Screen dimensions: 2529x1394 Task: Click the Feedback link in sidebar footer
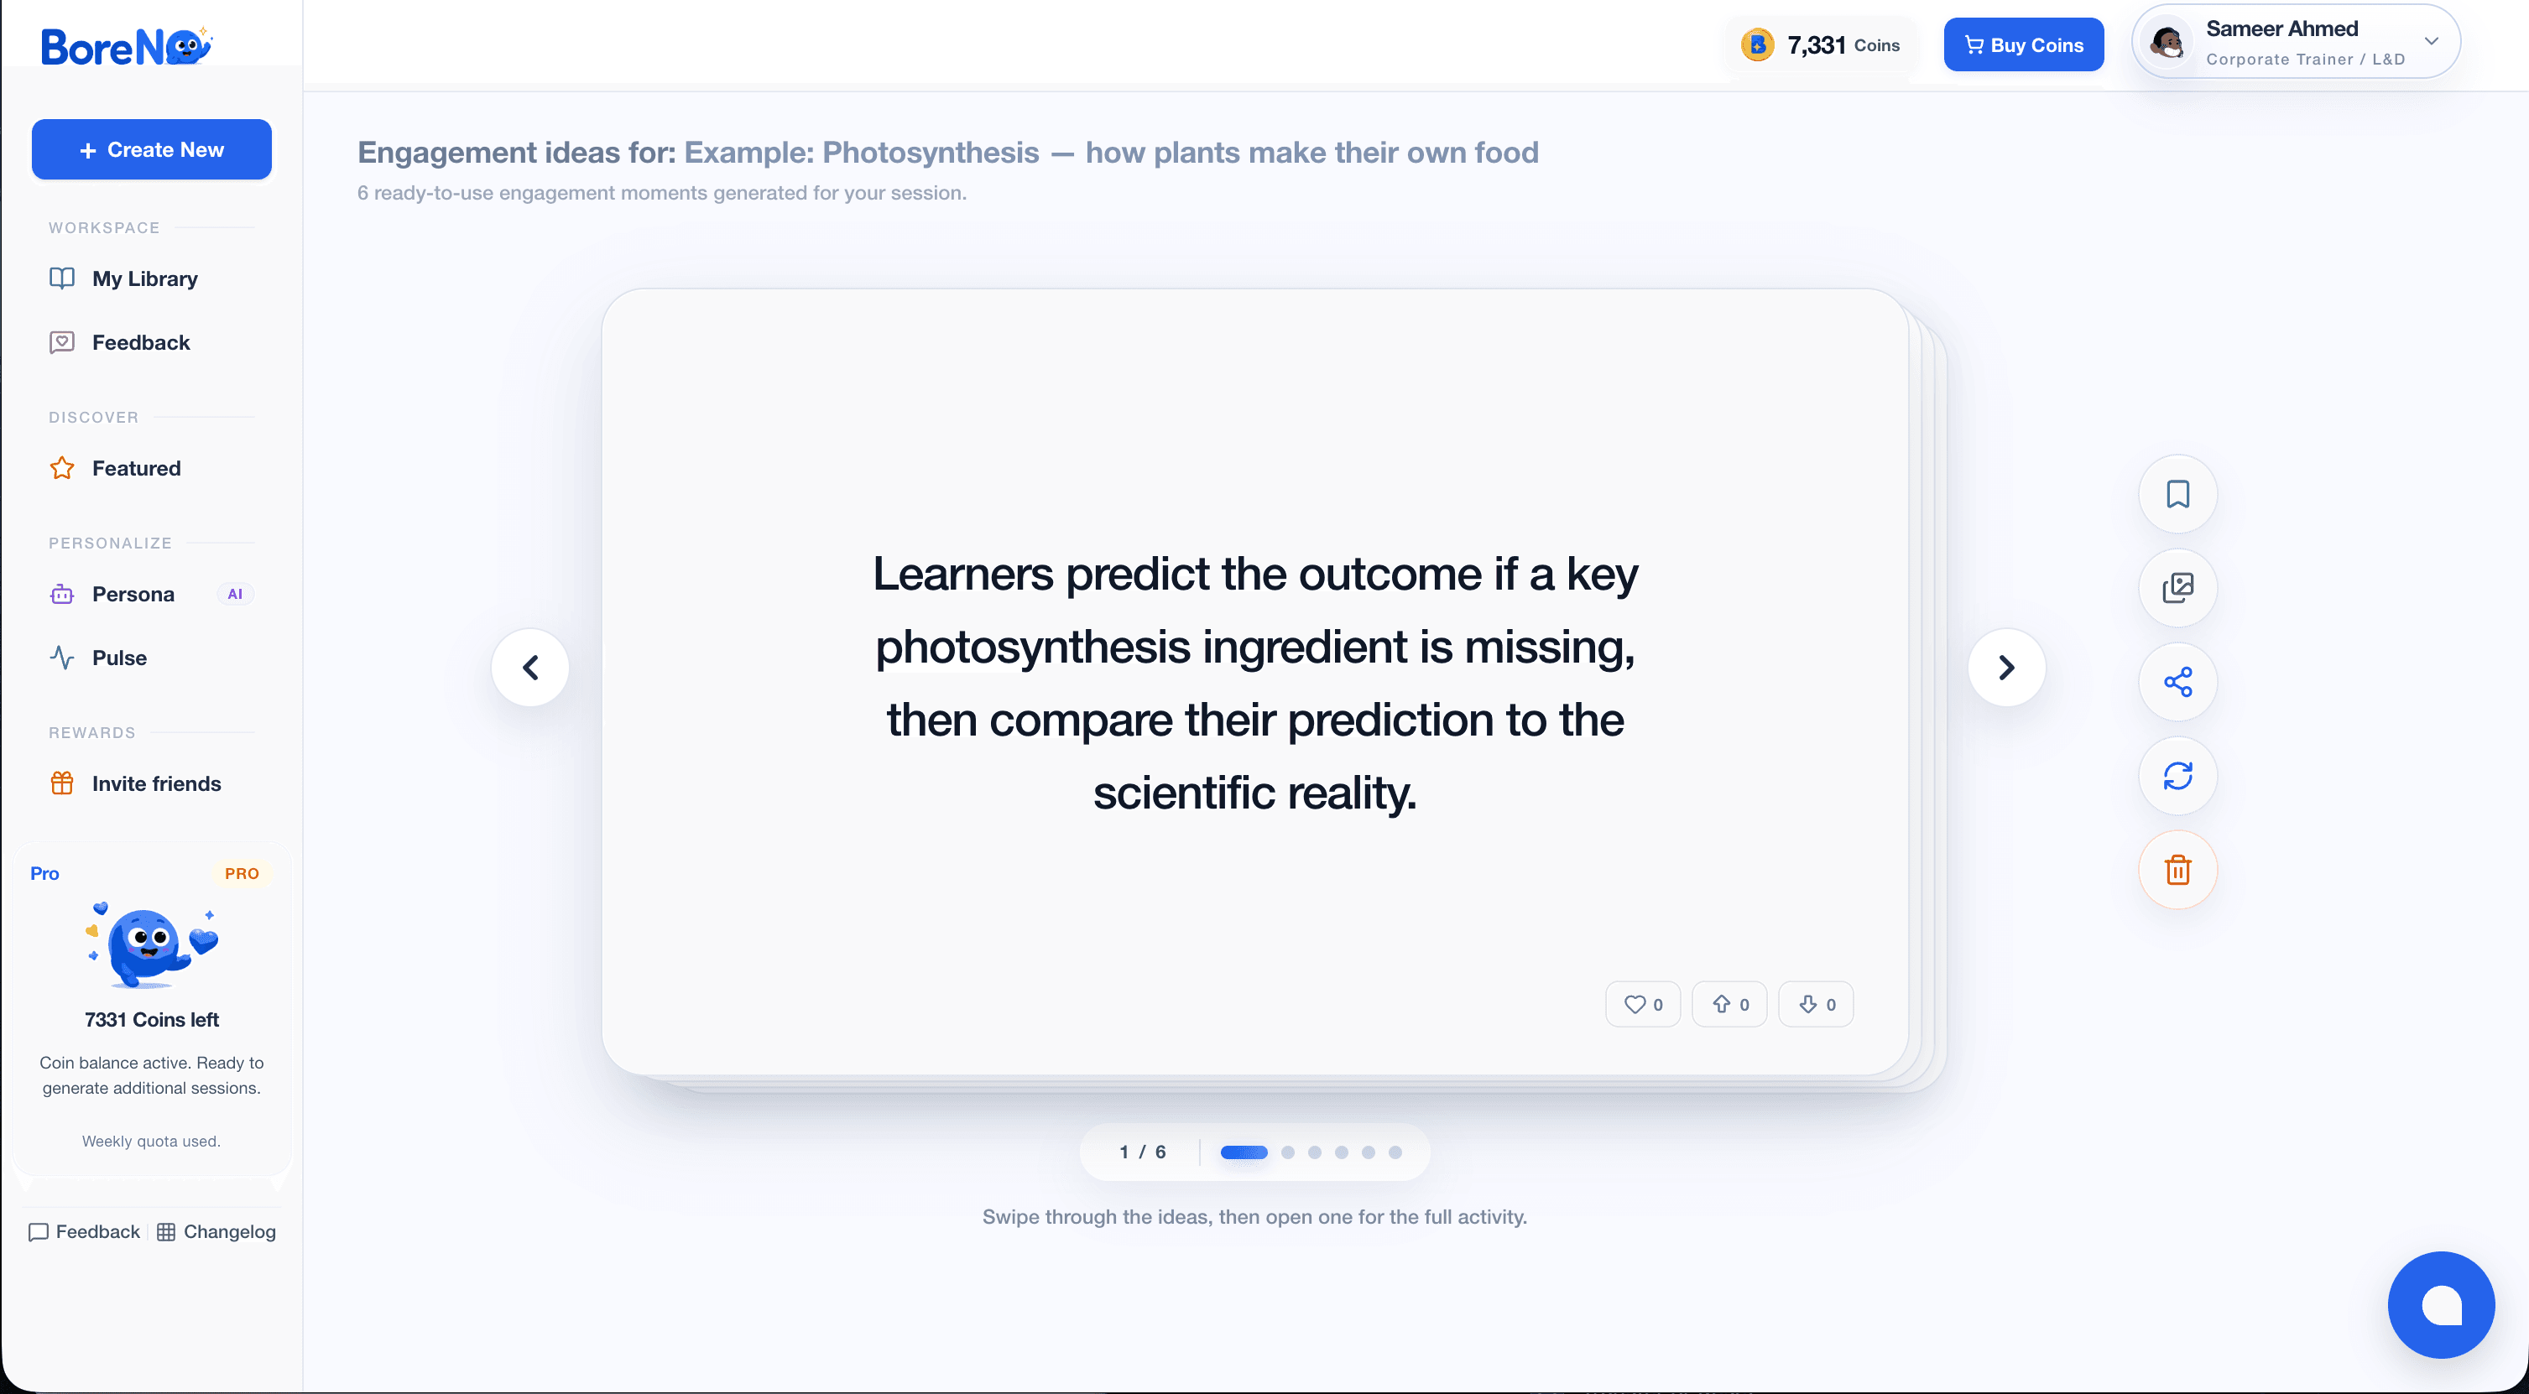85,1232
